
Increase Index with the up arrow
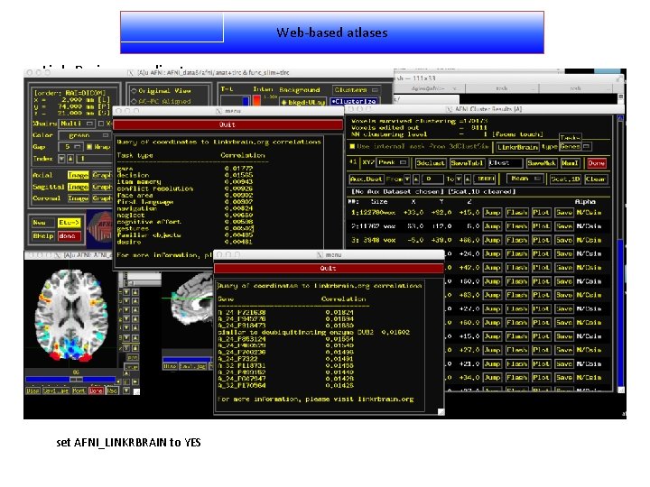click(x=70, y=159)
